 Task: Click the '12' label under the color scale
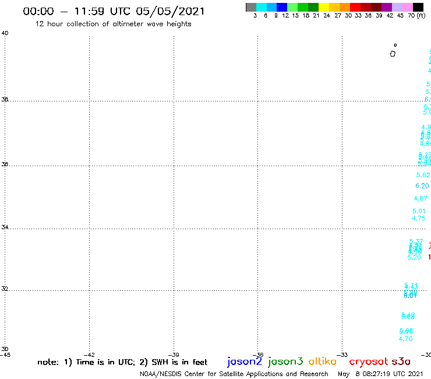pos(285,15)
